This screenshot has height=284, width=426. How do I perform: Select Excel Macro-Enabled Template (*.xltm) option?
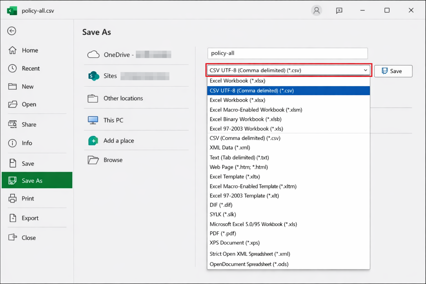pos(288,186)
